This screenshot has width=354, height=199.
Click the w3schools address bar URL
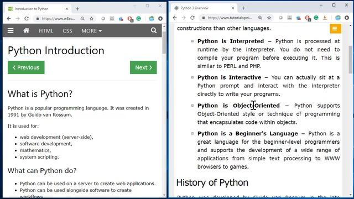click(x=58, y=18)
